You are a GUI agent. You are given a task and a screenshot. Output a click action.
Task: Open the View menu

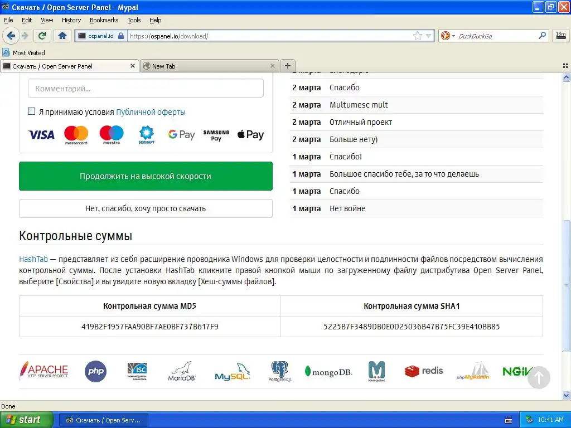pyautogui.click(x=47, y=20)
